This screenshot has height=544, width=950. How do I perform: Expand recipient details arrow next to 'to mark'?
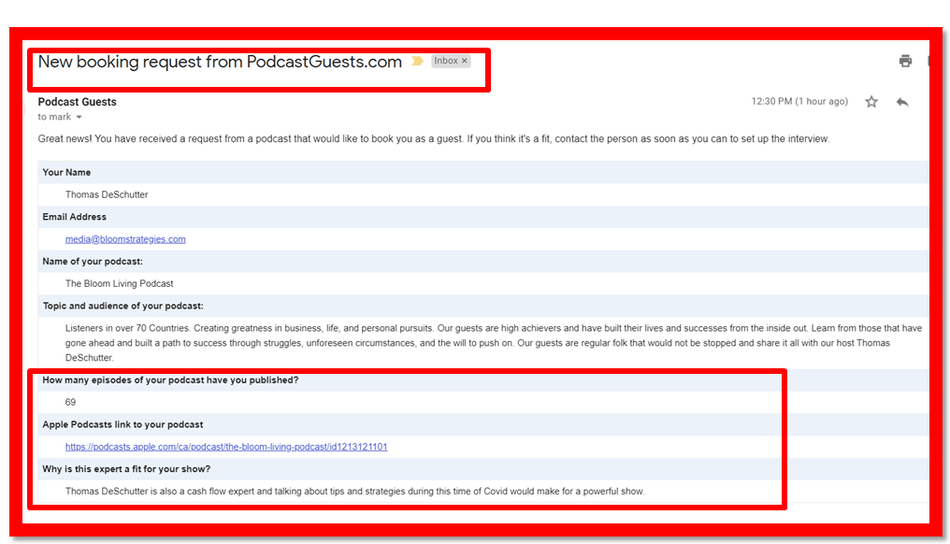tap(79, 118)
